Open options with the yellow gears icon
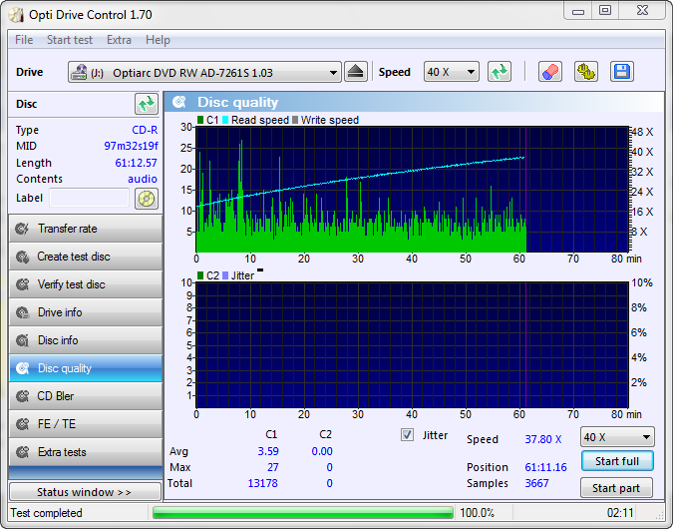 pos(586,72)
